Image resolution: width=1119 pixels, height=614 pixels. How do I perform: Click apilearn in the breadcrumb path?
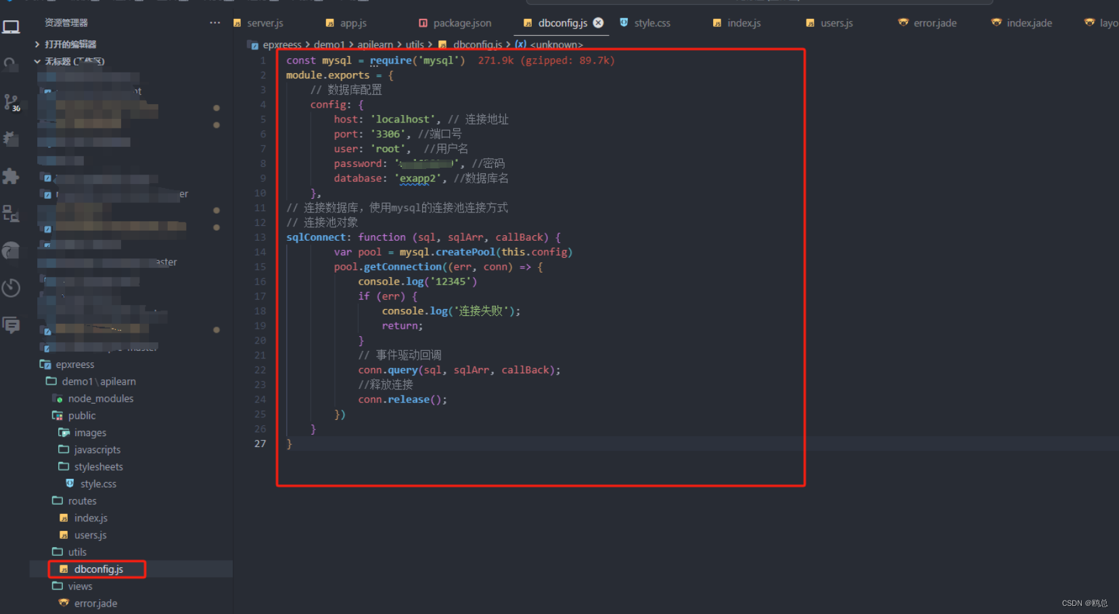pos(375,45)
